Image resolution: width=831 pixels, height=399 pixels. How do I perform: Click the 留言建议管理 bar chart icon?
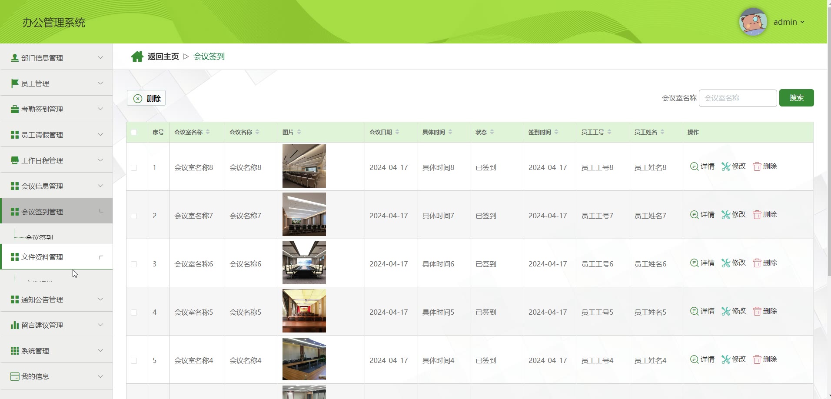click(x=15, y=325)
